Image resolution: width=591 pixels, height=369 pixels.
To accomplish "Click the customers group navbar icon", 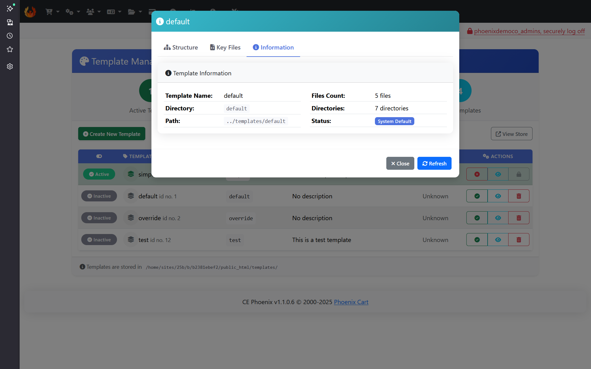I will click(90, 12).
